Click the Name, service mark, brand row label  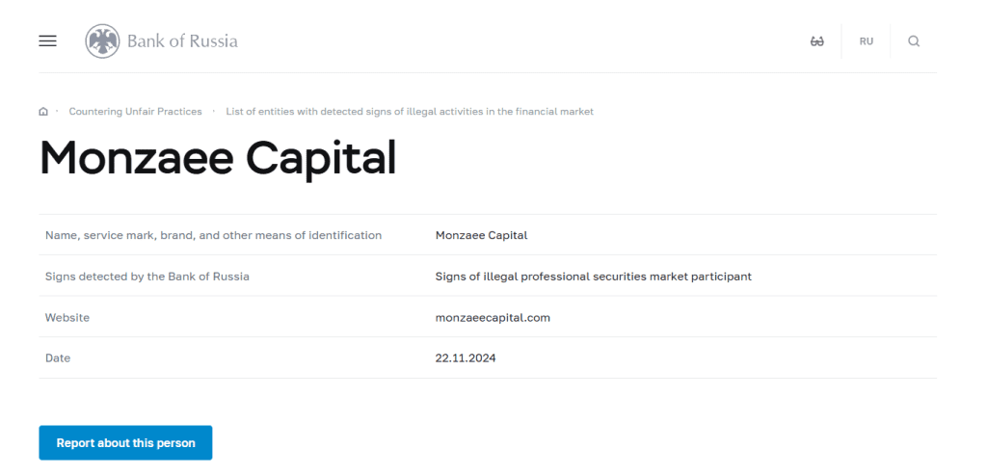[x=213, y=235]
